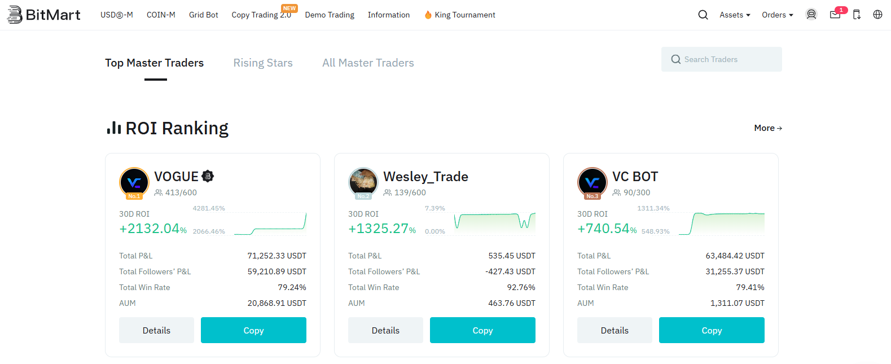The image size is (891, 364).
Task: View Details for Wesley_Trade
Action: point(385,330)
